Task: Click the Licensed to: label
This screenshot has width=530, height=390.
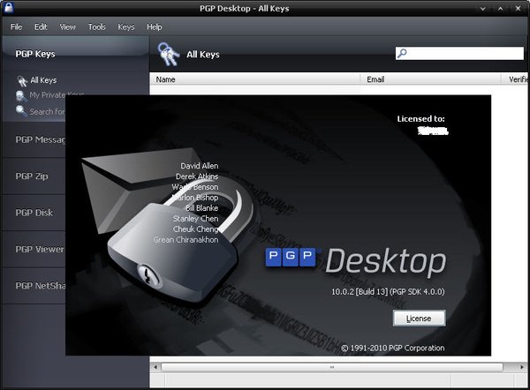Action: tap(420, 118)
